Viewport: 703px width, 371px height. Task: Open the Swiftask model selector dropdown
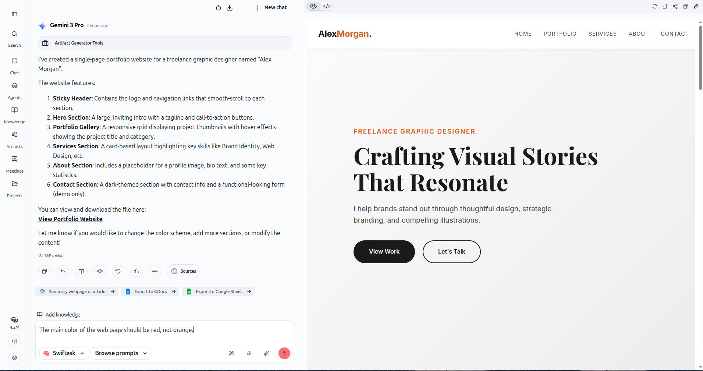pos(64,353)
